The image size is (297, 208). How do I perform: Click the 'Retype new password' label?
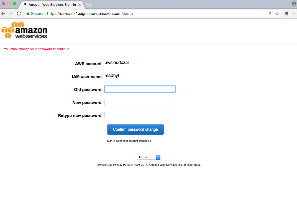coord(80,116)
